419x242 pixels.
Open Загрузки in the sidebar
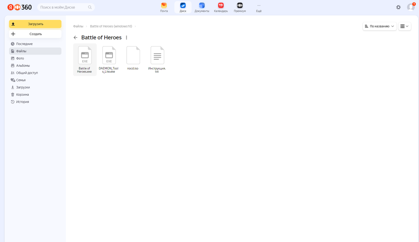click(x=35, y=87)
